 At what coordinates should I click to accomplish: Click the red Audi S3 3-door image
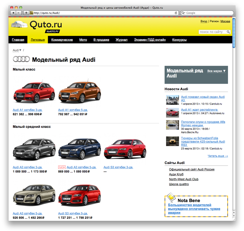125,149
